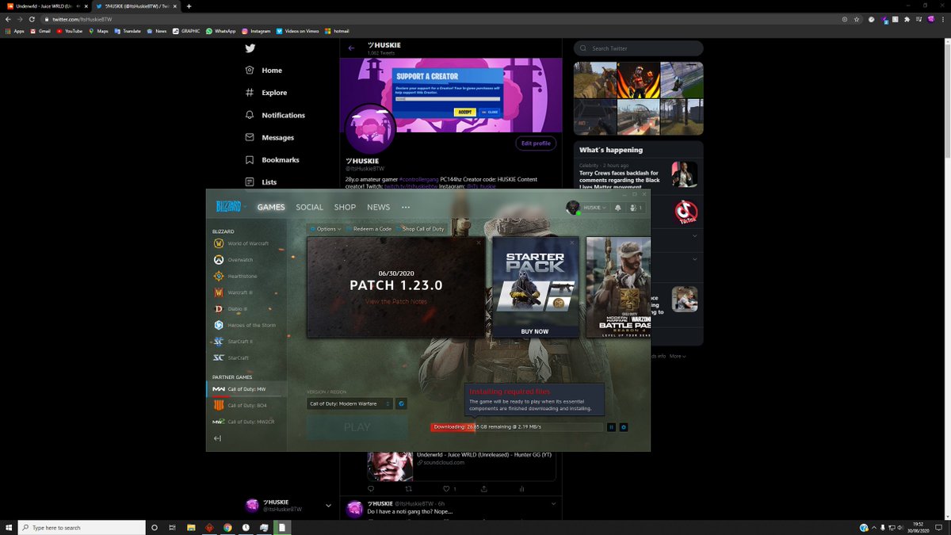Like the Underwrld SoundCloud tweet
This screenshot has height=535, width=951.
[446, 488]
